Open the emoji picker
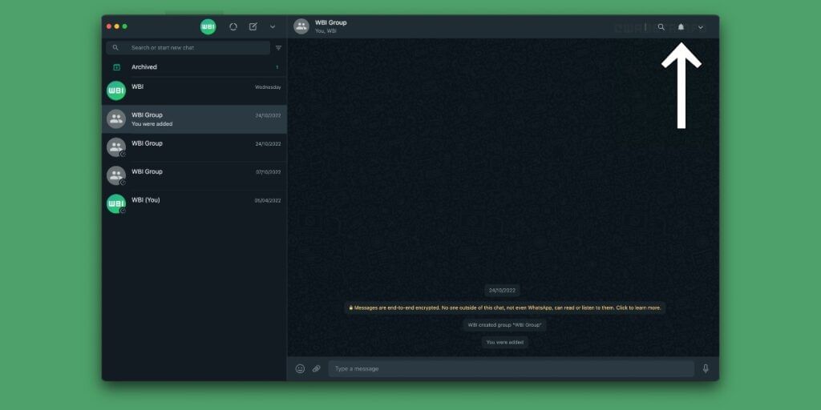 [300, 368]
